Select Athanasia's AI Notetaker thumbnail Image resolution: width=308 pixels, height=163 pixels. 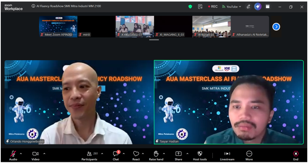tap(249, 26)
